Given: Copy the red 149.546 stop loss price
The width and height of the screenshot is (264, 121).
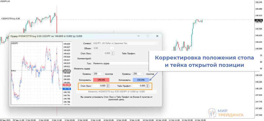Looking at the screenshot, I should [x=101, y=80].
